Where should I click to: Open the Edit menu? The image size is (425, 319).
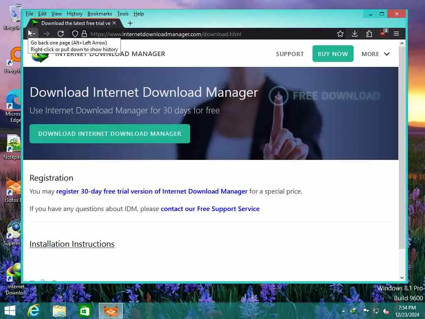click(x=42, y=14)
